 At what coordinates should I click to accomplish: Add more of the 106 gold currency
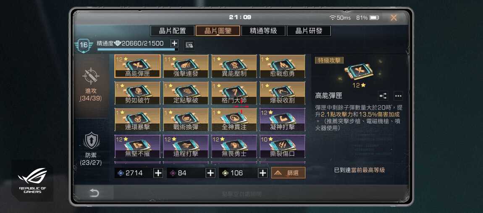pyautogui.click(x=262, y=173)
